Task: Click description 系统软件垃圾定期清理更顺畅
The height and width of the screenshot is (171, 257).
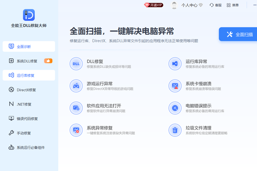Action: coord(206,133)
